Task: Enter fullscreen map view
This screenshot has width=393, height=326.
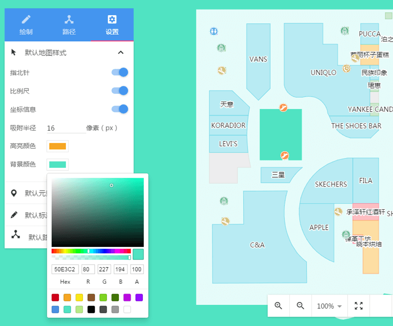Action: (x=359, y=306)
